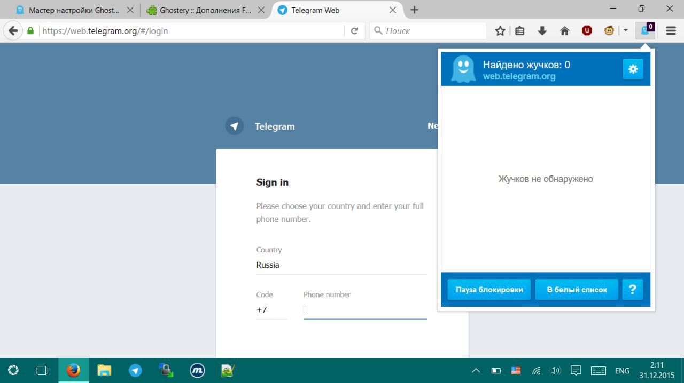Open the downloads arrow icon

point(542,31)
